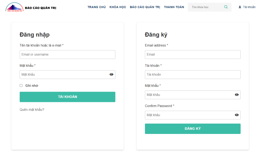Click the registration Email address field
Viewport: 264px width, 155px height.
click(x=193, y=55)
